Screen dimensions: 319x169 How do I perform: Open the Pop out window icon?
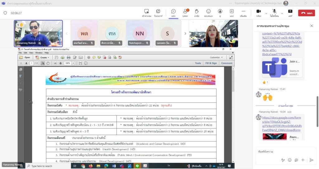(x=158, y=13)
